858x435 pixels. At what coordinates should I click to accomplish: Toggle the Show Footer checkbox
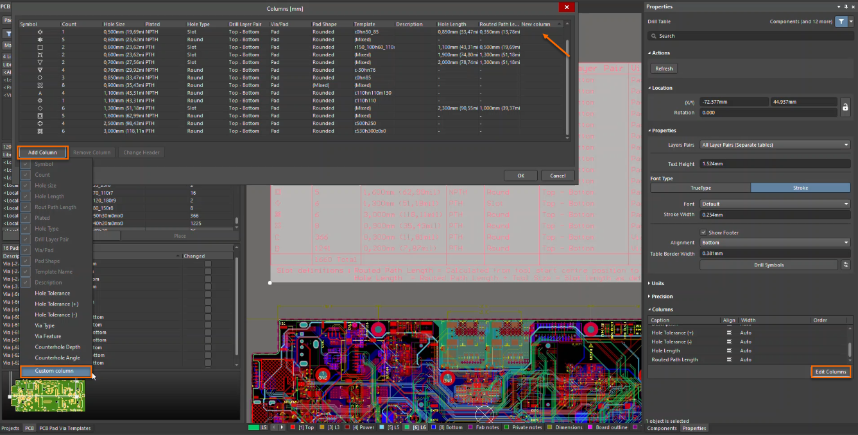point(703,233)
